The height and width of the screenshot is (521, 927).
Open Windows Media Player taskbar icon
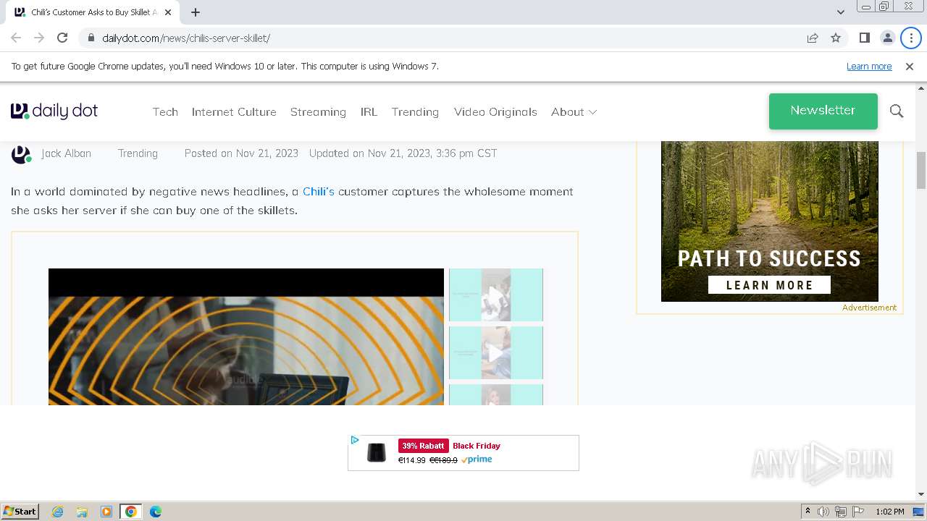(106, 512)
